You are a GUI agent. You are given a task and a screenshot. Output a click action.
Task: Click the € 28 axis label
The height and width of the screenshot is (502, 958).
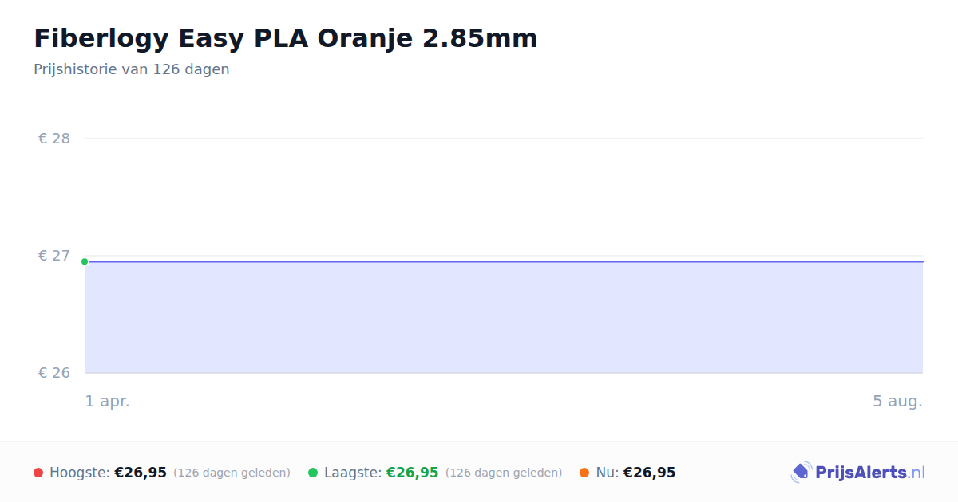tap(54, 139)
